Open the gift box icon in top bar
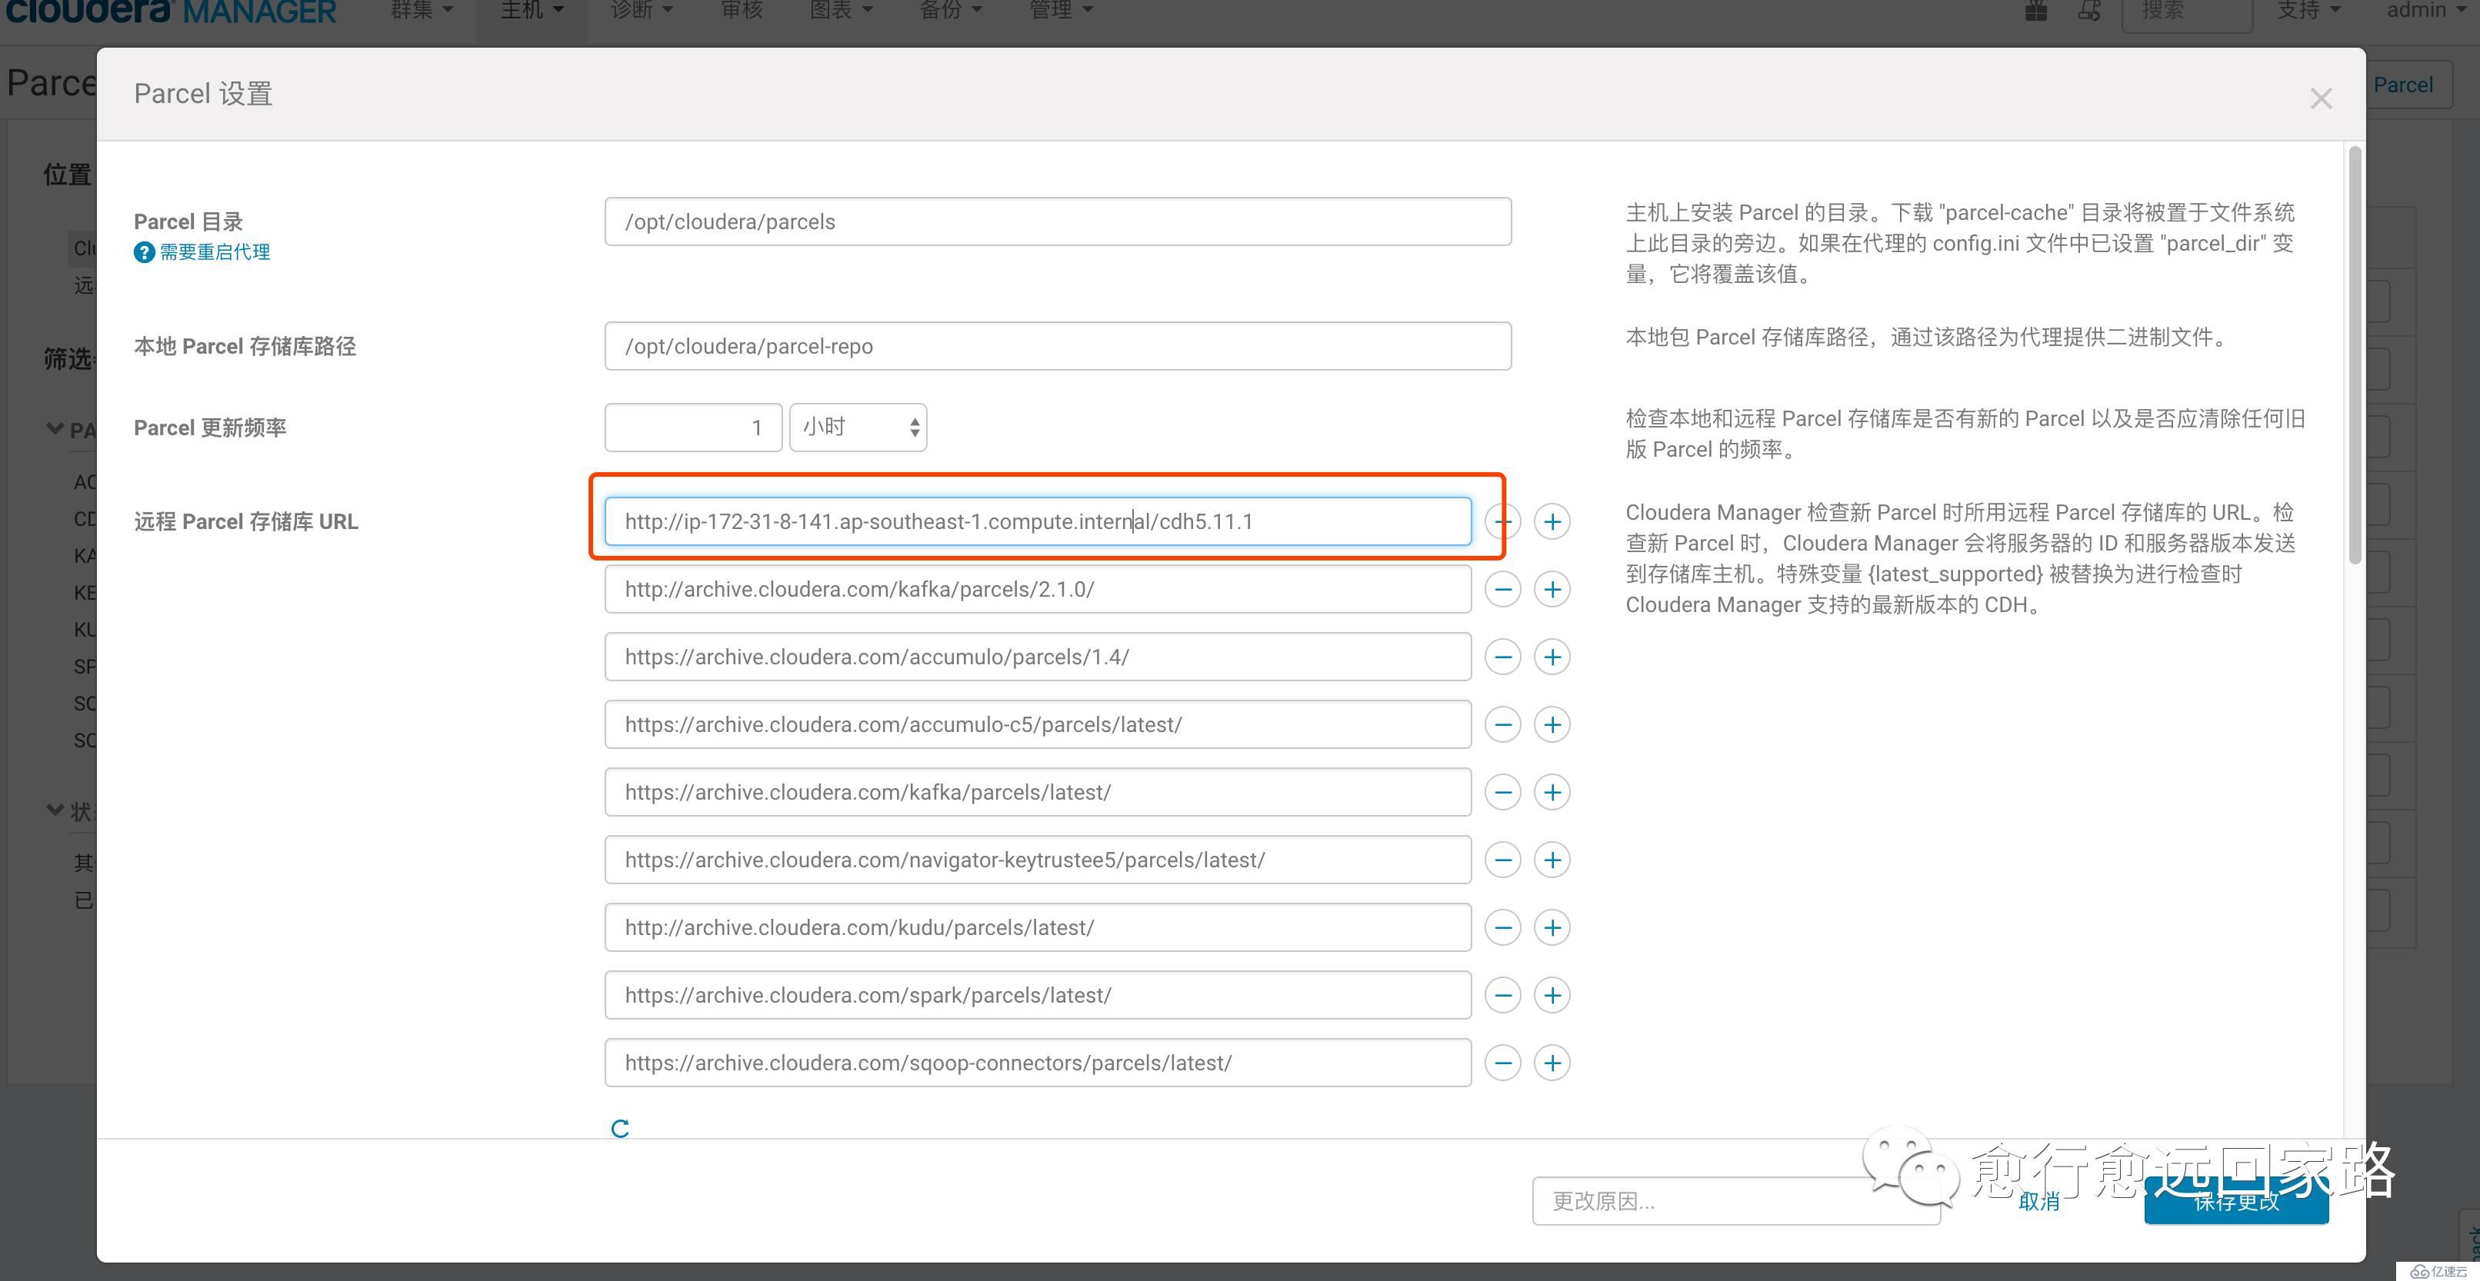The height and width of the screenshot is (1281, 2480). [x=2036, y=11]
